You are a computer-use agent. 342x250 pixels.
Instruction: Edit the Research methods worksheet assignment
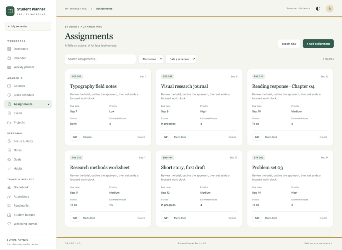click(75, 218)
